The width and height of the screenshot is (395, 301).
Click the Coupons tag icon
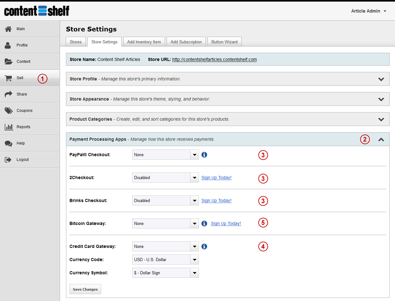pyautogui.click(x=8, y=111)
